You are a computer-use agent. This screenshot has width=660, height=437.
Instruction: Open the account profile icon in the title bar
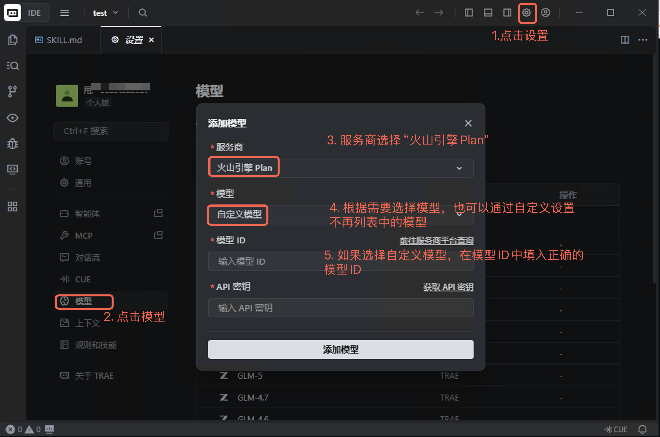(546, 13)
